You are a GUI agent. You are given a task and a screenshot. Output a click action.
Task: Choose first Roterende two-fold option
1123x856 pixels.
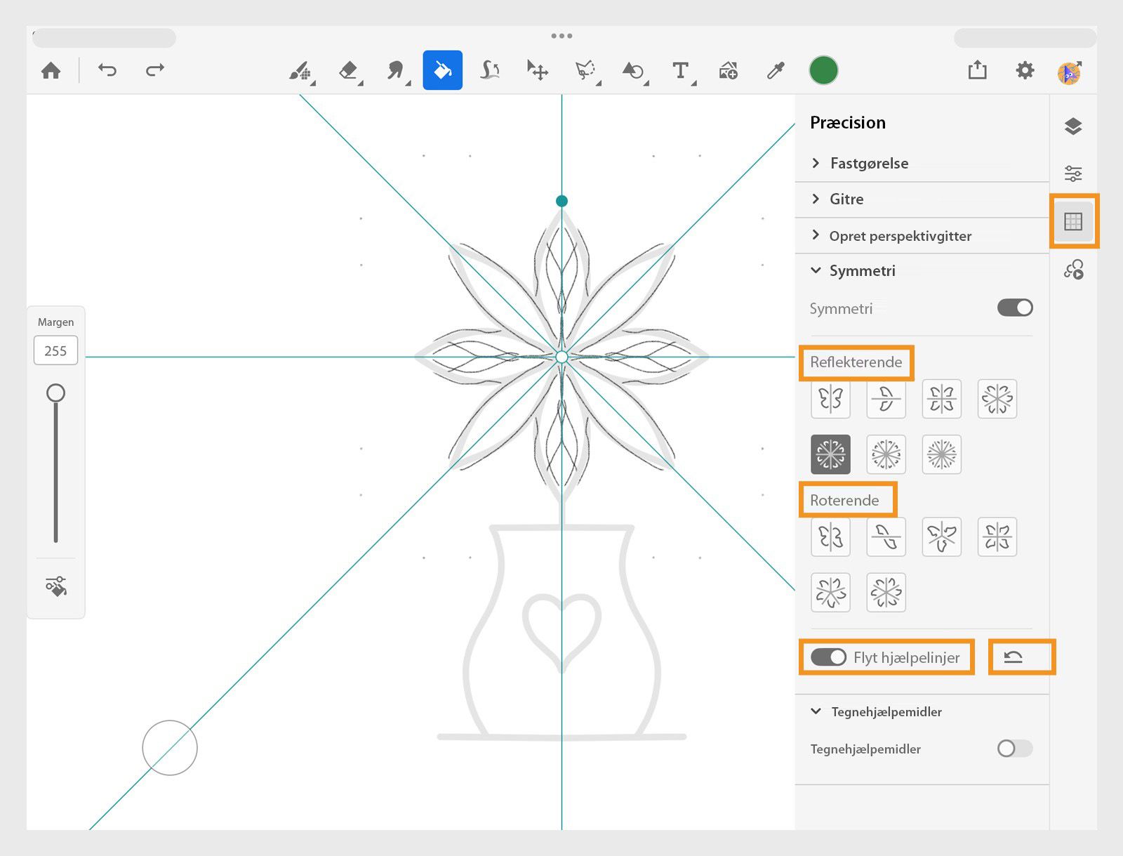[830, 537]
